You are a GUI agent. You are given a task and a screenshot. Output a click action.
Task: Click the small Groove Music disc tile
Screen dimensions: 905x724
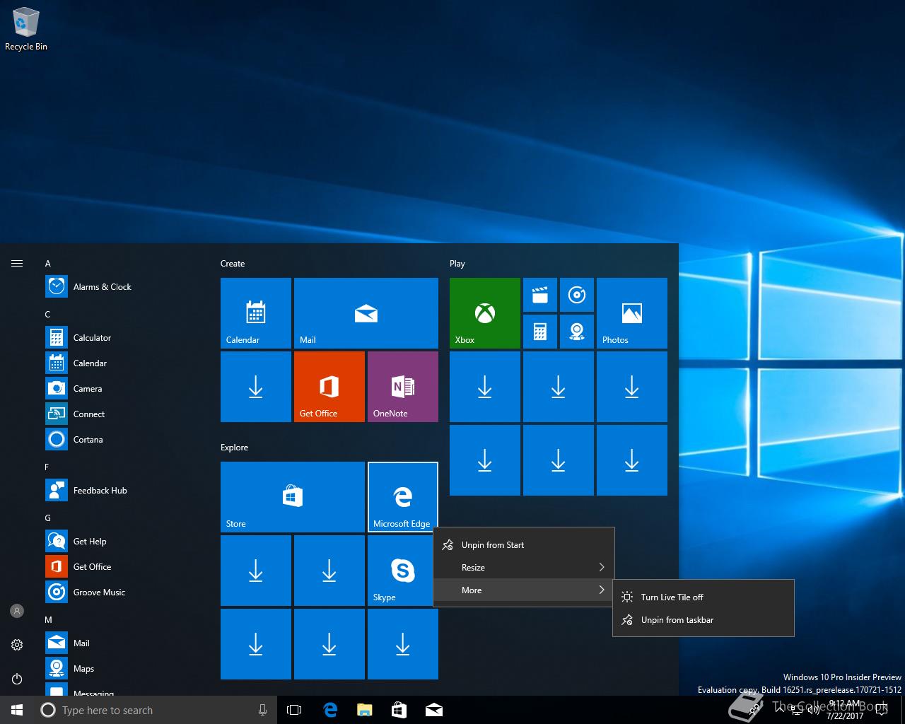point(577,295)
